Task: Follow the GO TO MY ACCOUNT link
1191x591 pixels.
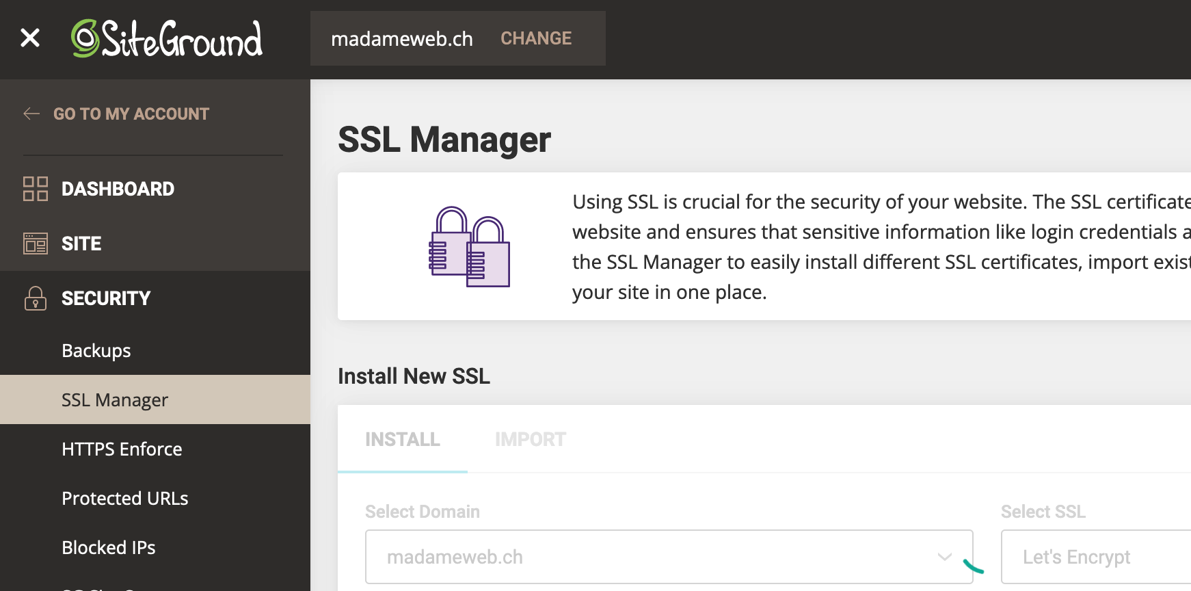Action: point(131,114)
